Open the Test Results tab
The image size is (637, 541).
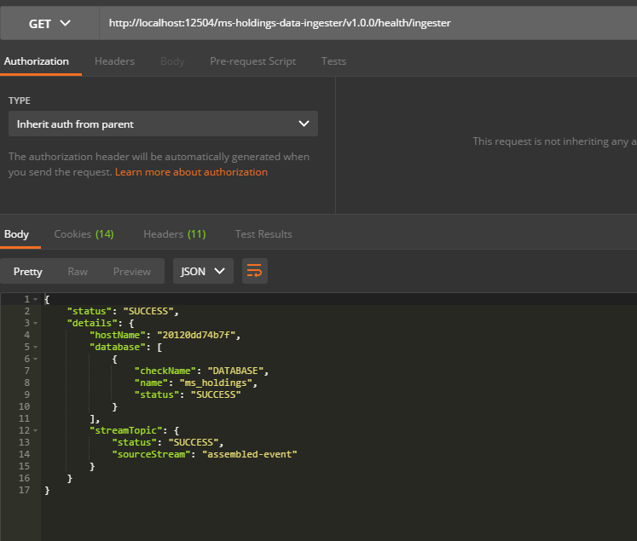pyautogui.click(x=263, y=234)
